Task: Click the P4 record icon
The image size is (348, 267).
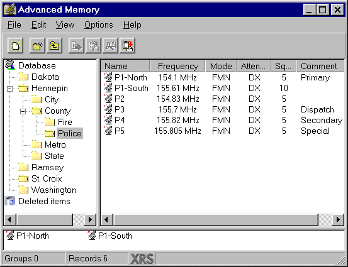Action: pyautogui.click(x=108, y=119)
